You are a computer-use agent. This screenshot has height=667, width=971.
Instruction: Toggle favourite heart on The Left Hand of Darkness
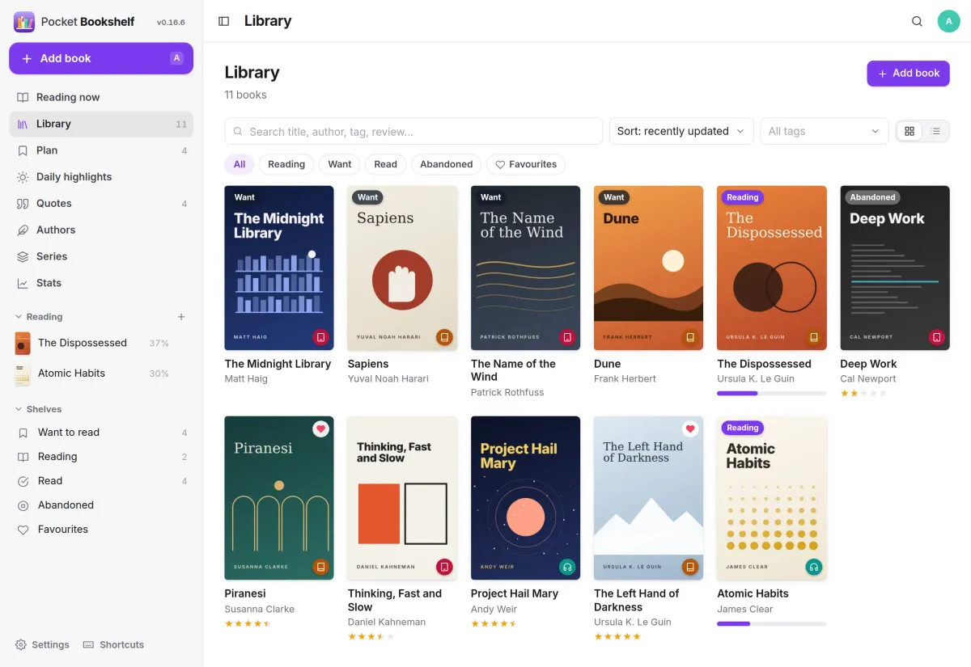[x=690, y=428]
